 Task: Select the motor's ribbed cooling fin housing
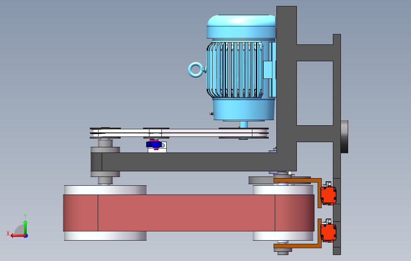pyautogui.click(x=235, y=69)
